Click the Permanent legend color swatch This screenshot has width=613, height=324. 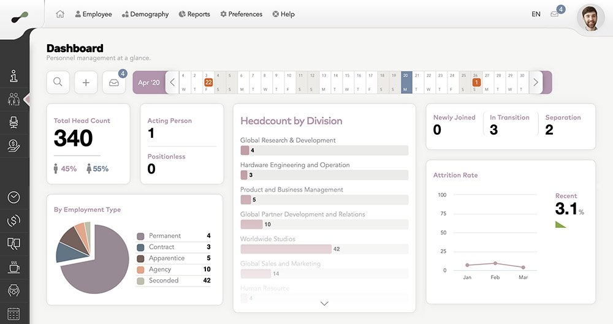point(140,236)
